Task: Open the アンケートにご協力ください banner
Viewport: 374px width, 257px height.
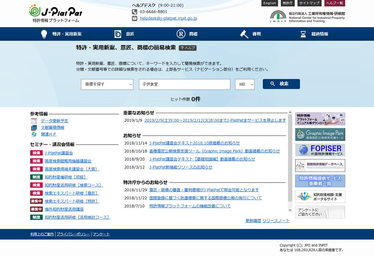Action: tap(320, 212)
